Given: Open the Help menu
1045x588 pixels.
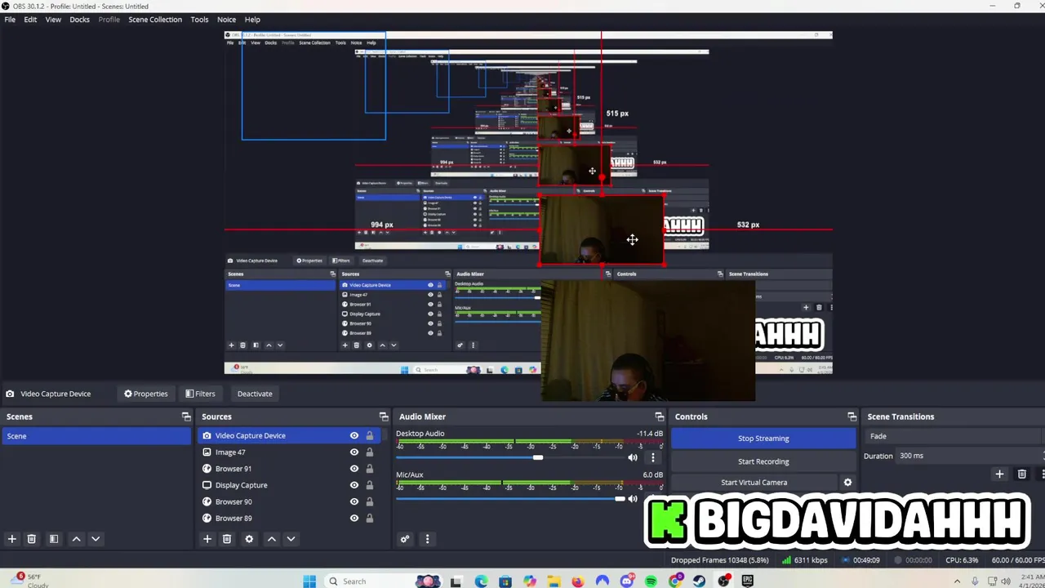Looking at the screenshot, I should (252, 20).
